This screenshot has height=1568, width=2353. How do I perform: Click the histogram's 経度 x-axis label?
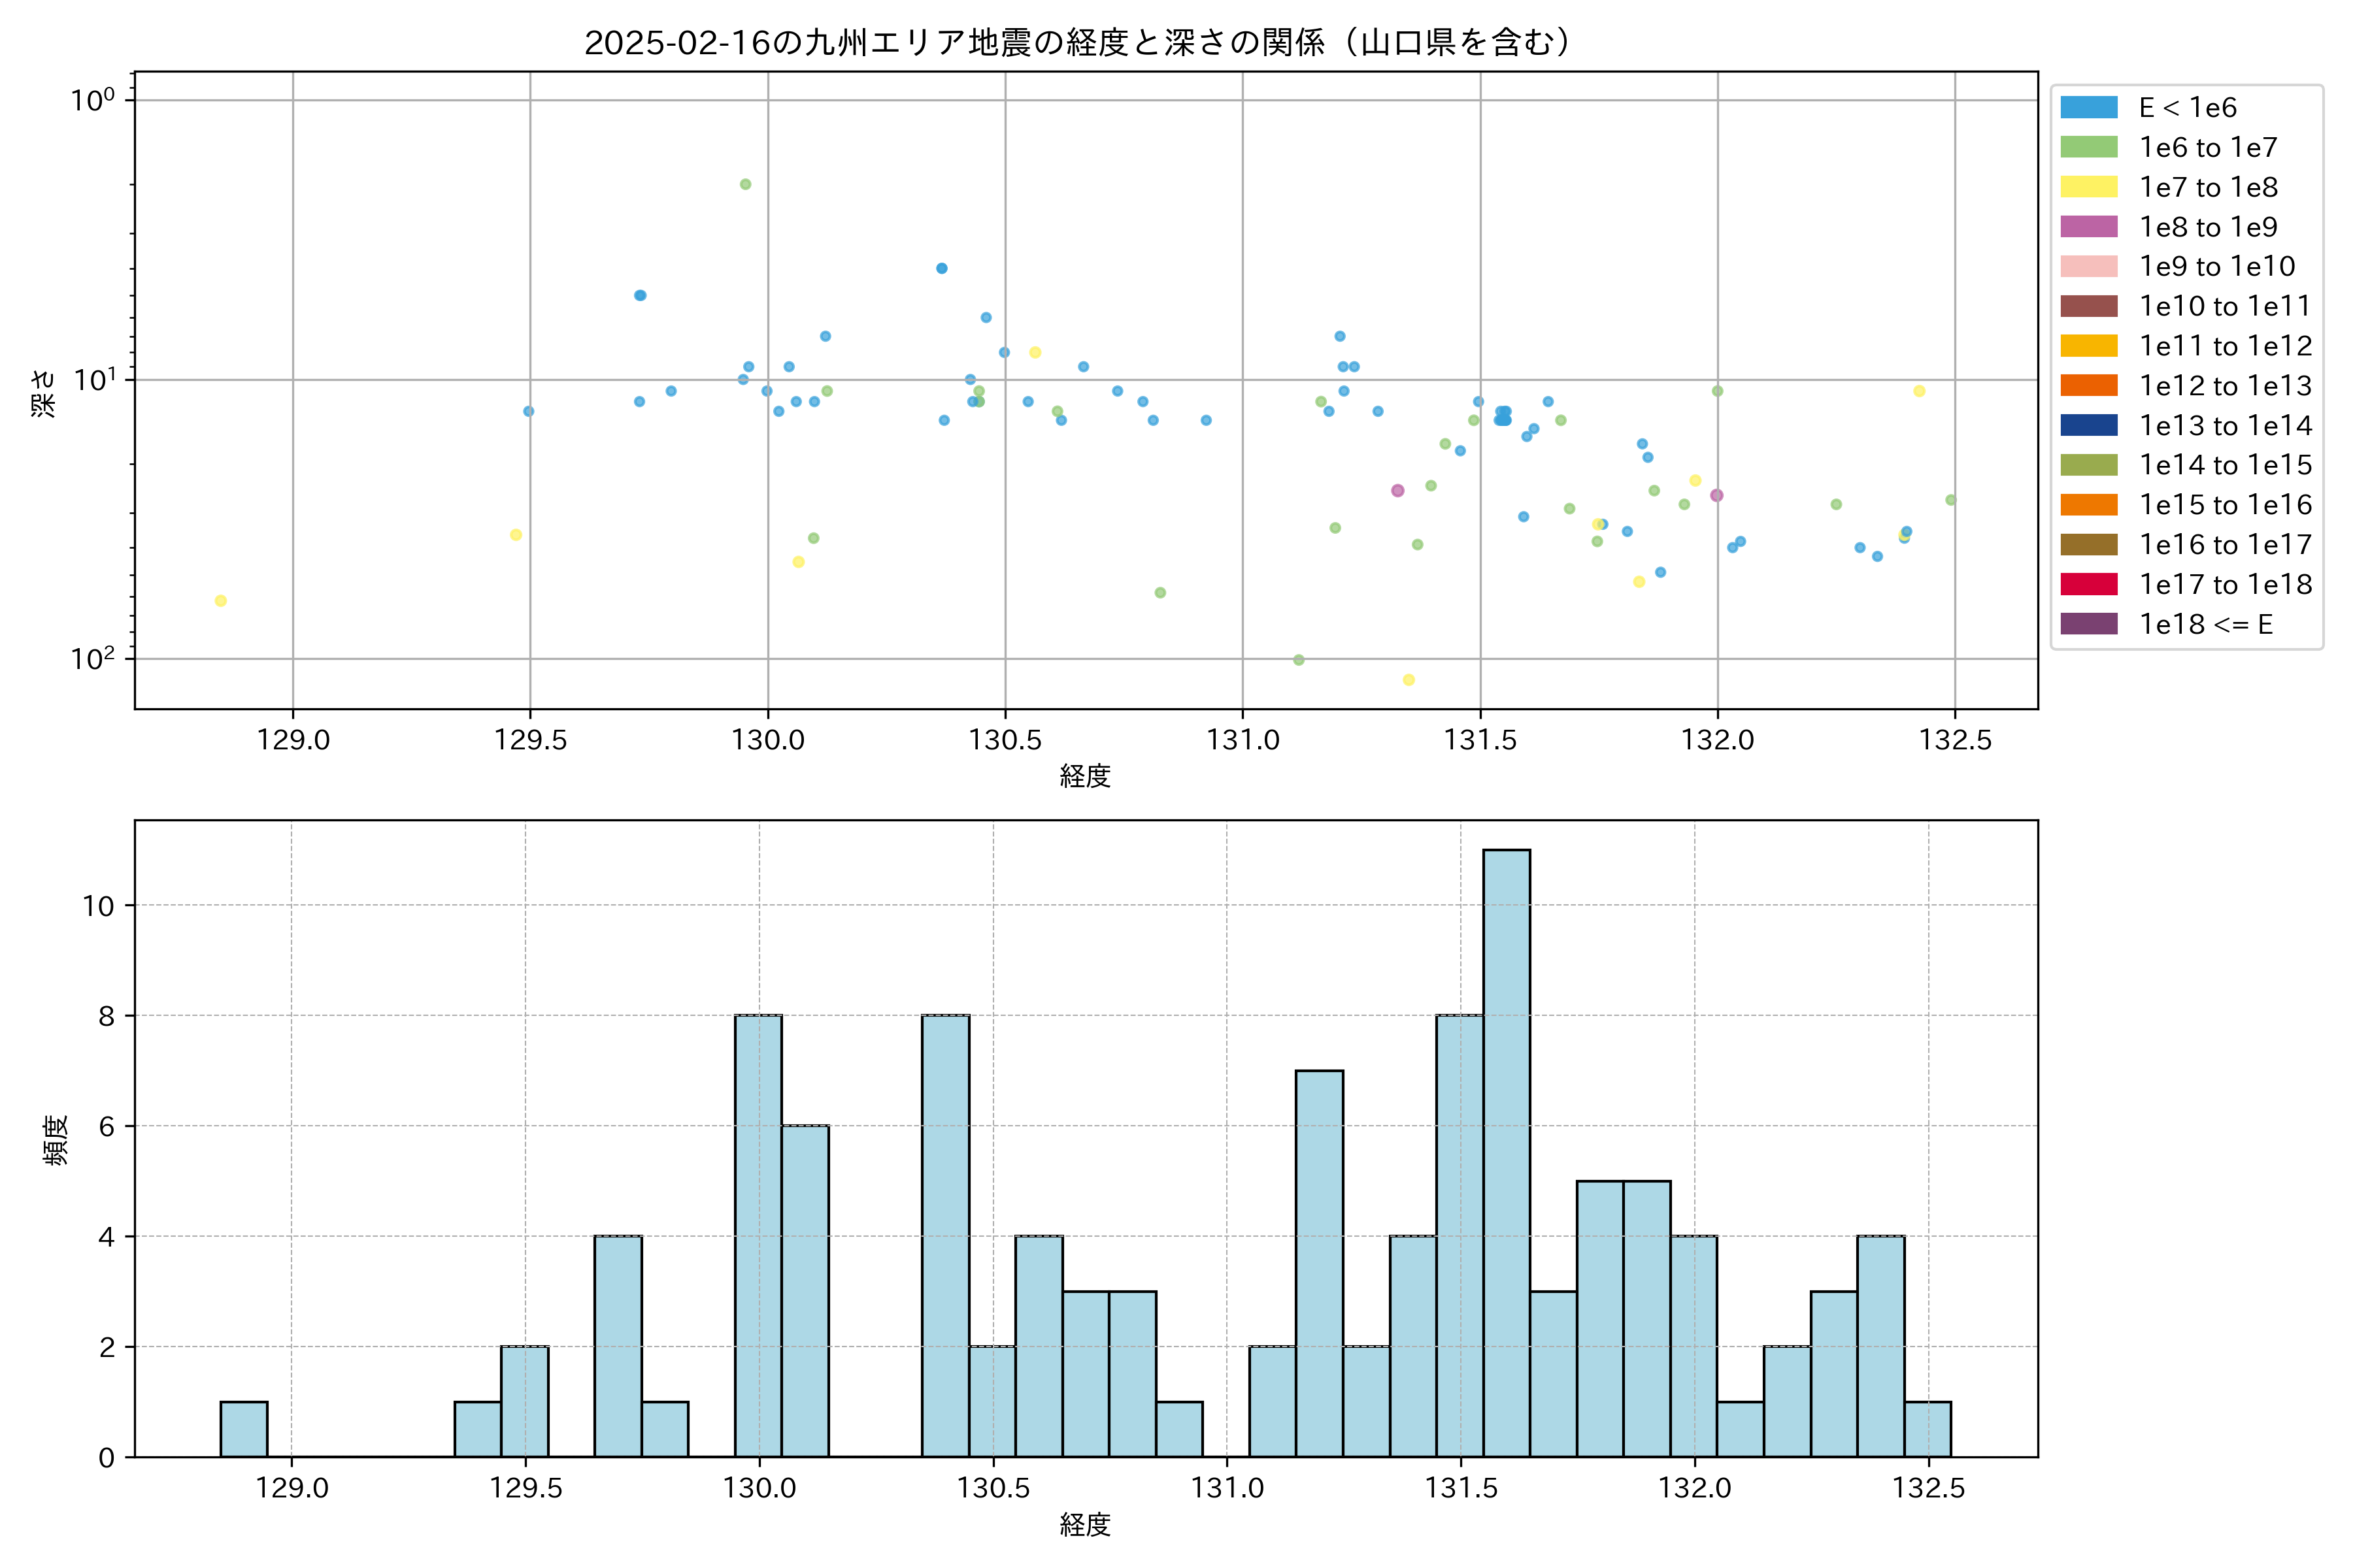1086,1525
